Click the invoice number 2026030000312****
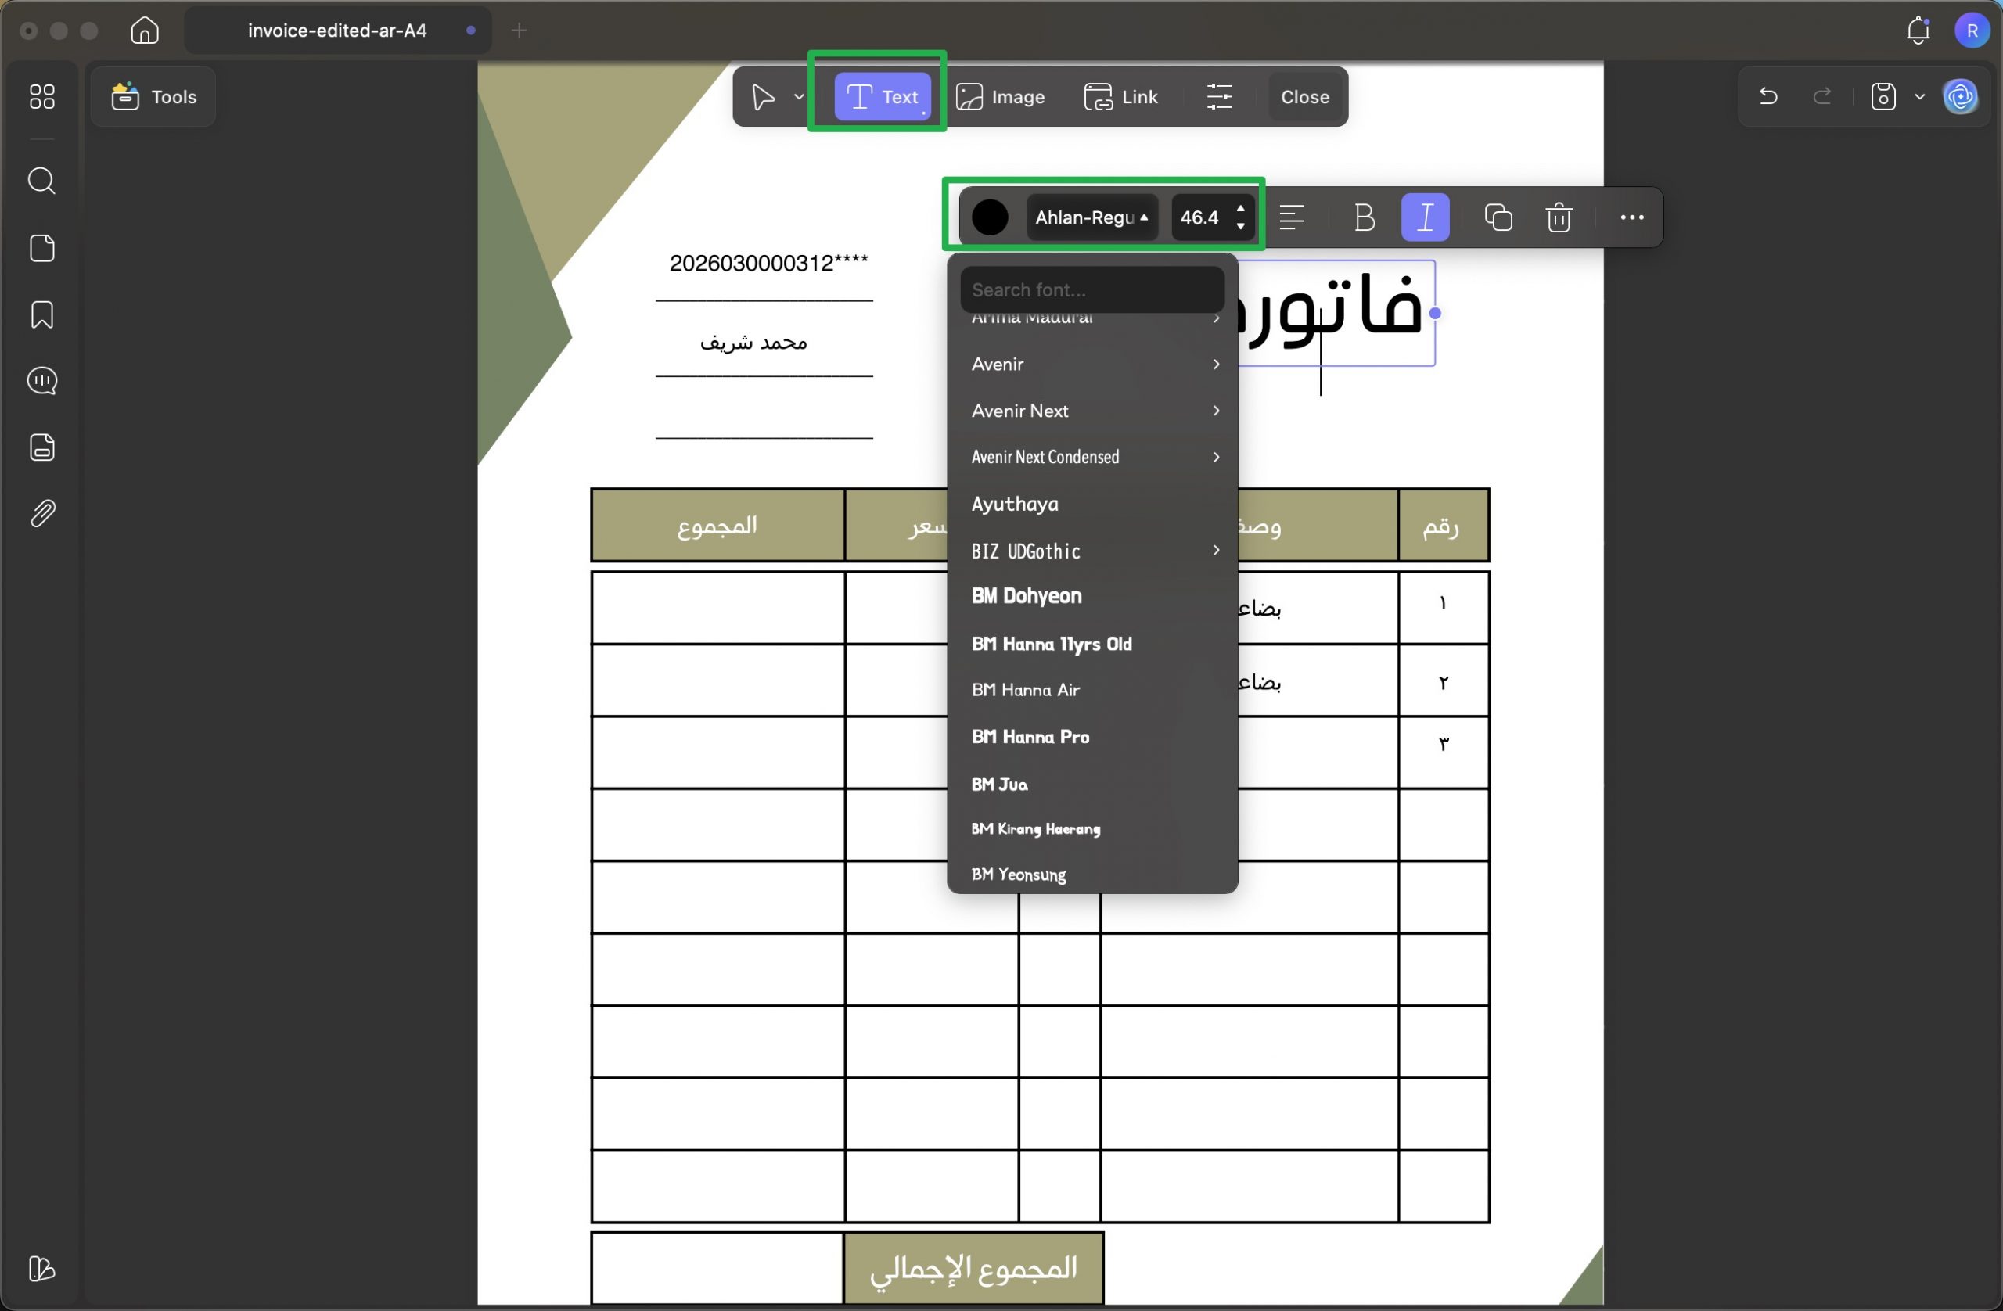The width and height of the screenshot is (2003, 1311). click(768, 264)
